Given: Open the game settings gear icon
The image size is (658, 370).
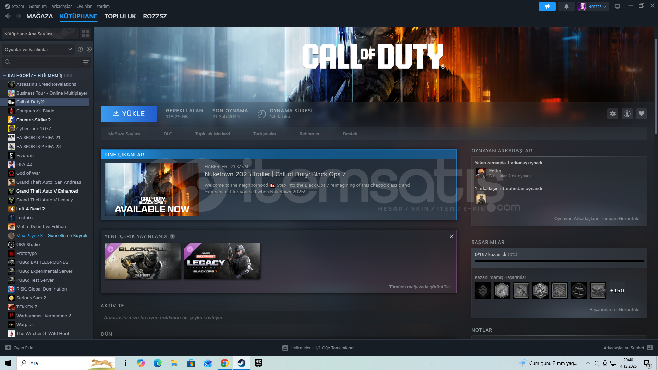Looking at the screenshot, I should 612,114.
